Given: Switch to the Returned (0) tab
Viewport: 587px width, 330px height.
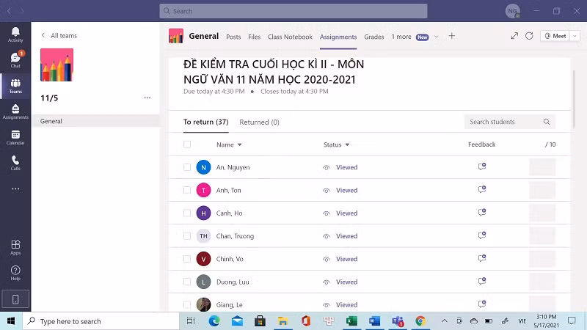Looking at the screenshot, I should click(259, 122).
